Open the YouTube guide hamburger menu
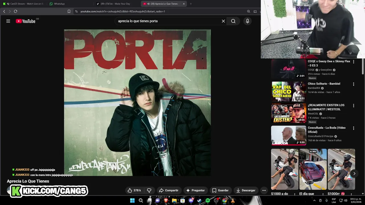The width and height of the screenshot is (365, 205). click(x=8, y=21)
